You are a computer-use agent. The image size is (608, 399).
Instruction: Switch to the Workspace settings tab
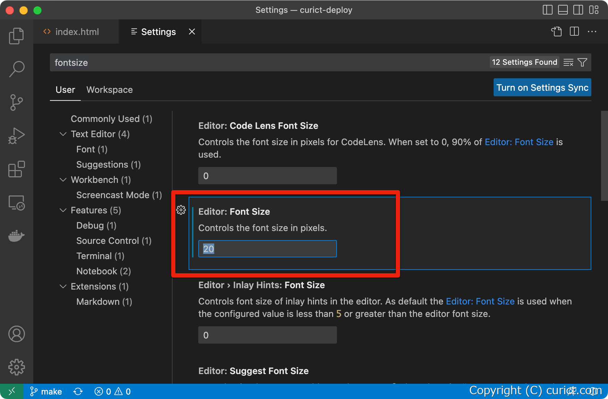110,90
